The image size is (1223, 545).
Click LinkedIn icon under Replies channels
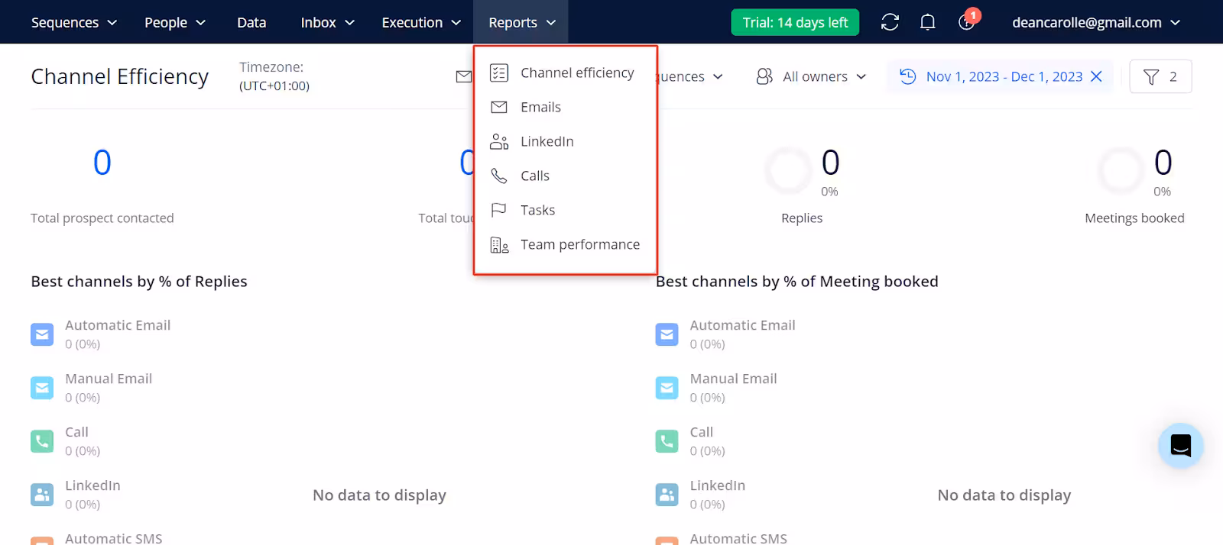point(42,495)
